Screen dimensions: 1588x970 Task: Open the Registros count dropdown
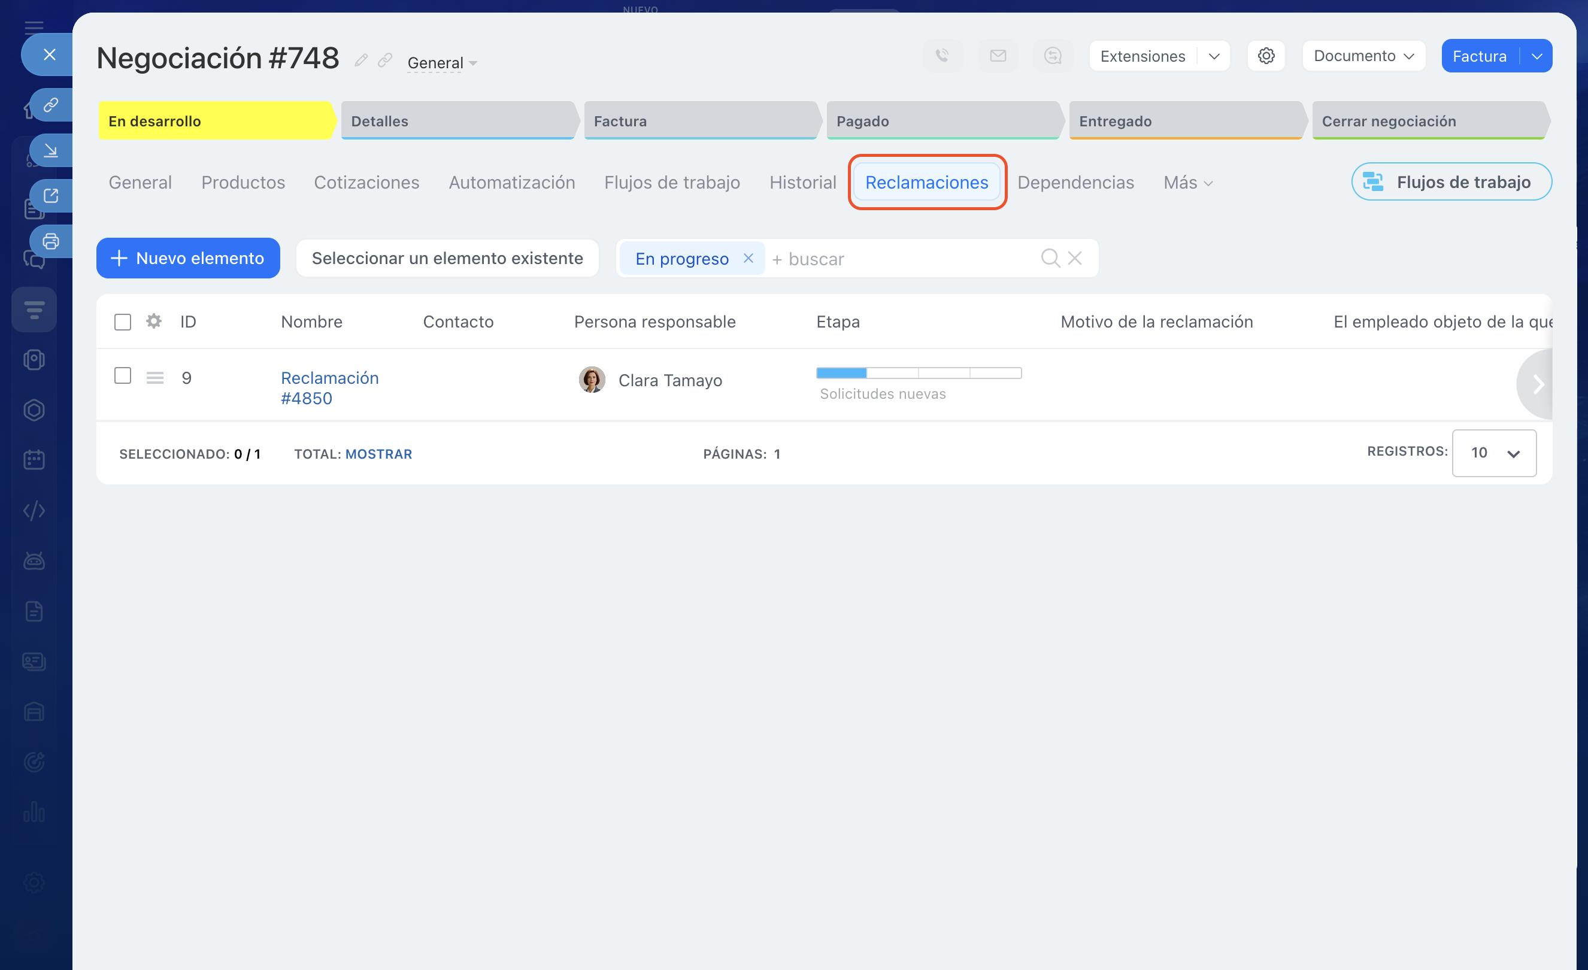[1493, 453]
